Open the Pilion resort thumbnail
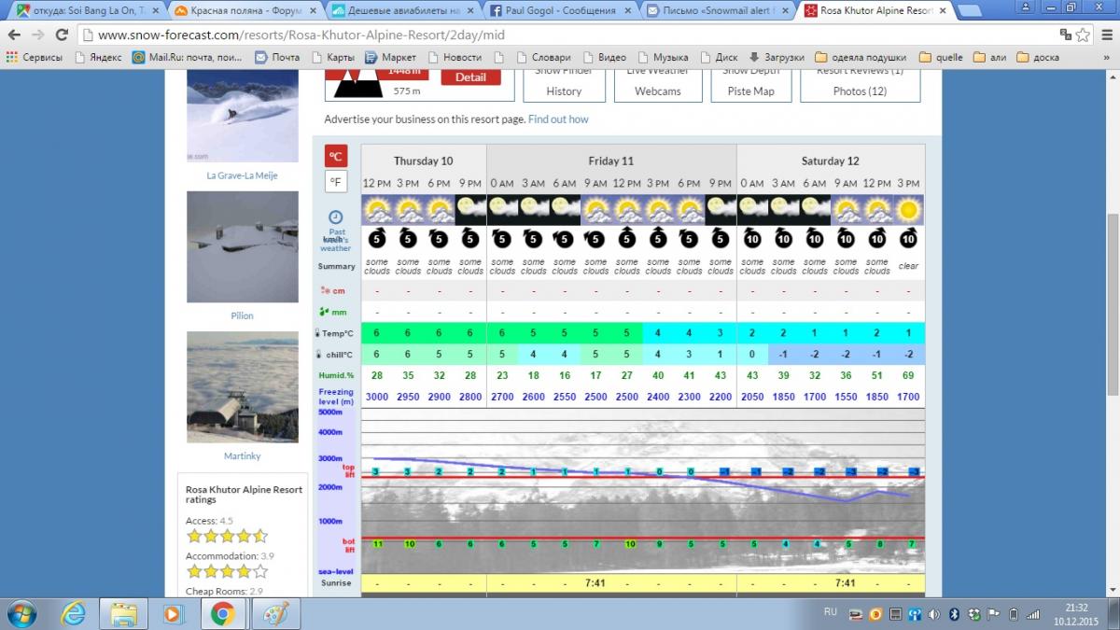This screenshot has width=1120, height=630. (242, 247)
